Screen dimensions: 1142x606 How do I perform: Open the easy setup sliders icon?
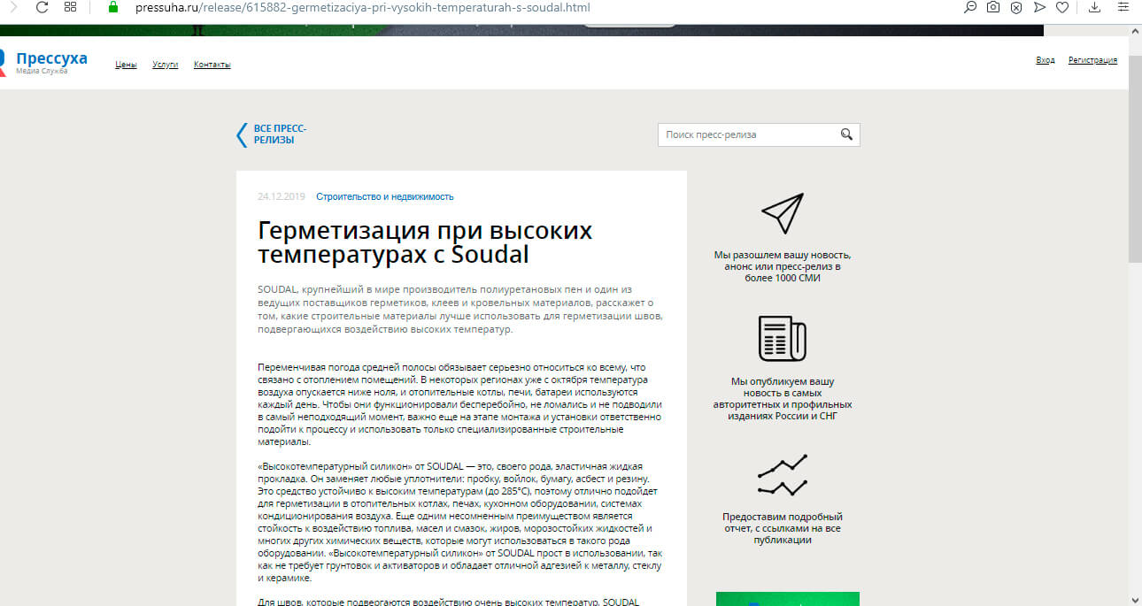point(1123,8)
